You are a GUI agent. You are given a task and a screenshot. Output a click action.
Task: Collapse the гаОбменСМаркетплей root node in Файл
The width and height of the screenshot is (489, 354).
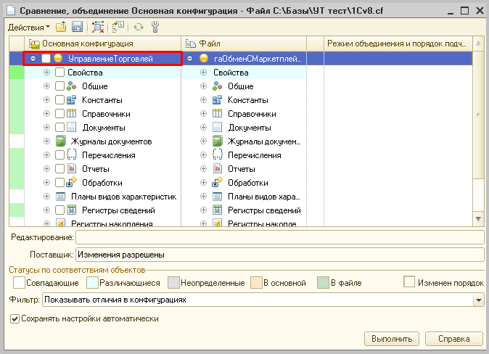[x=189, y=58]
